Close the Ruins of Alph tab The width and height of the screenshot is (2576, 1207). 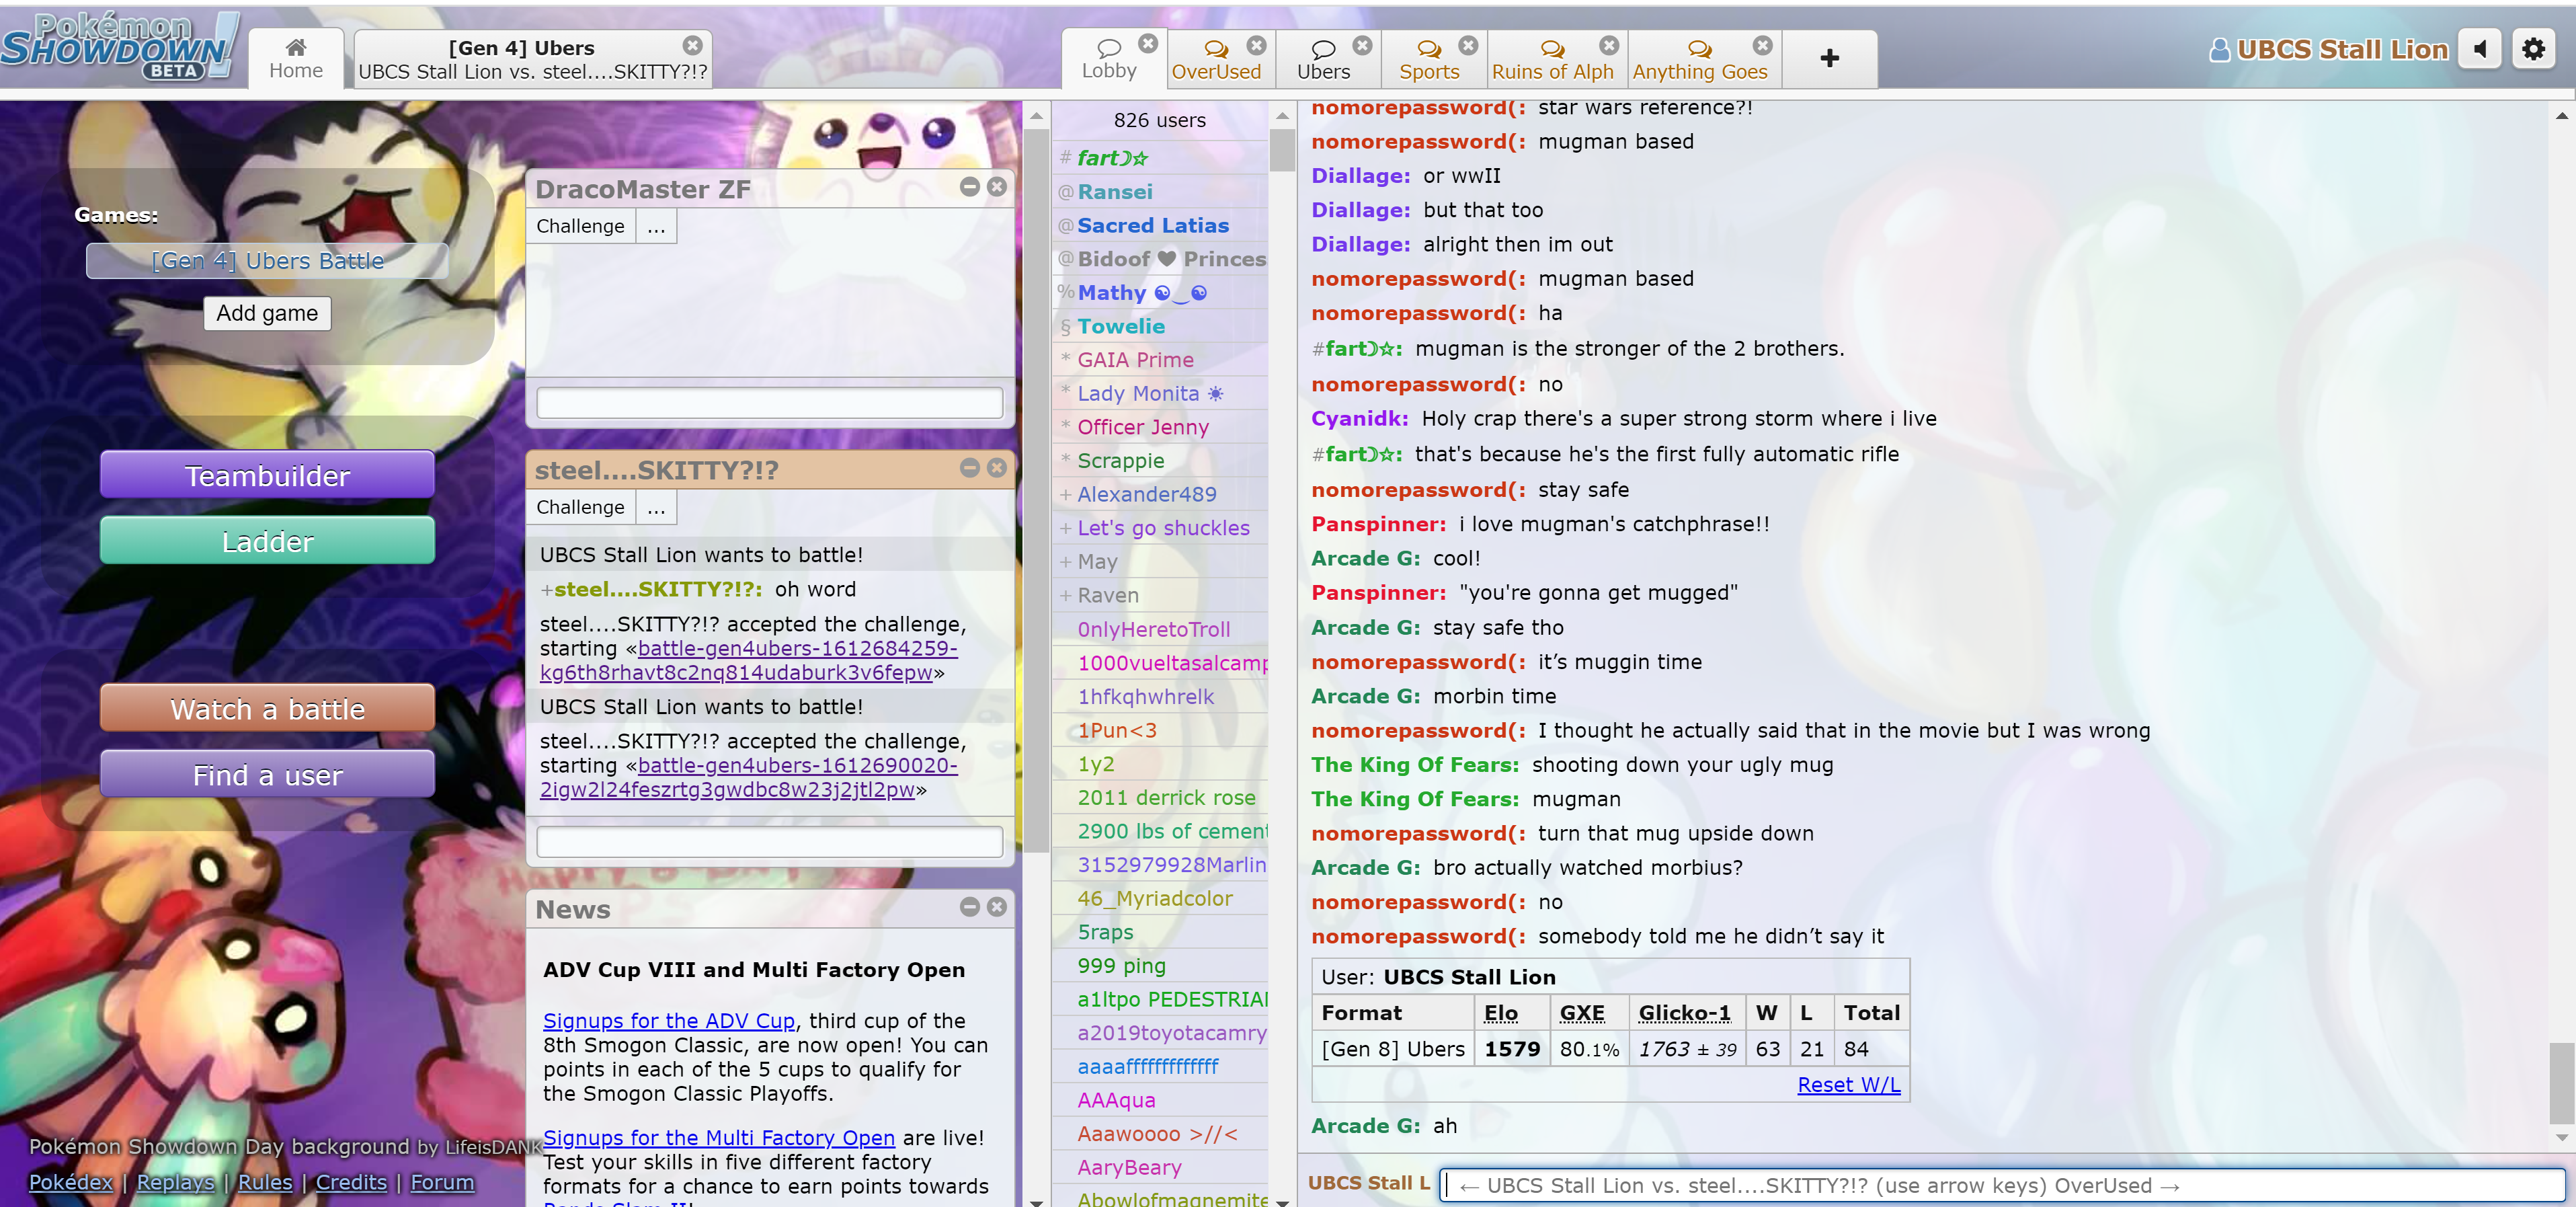point(1608,45)
